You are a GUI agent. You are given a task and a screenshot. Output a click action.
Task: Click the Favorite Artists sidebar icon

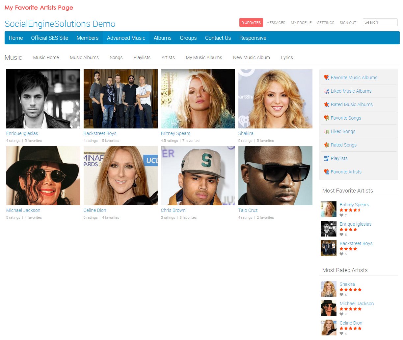[x=326, y=172]
